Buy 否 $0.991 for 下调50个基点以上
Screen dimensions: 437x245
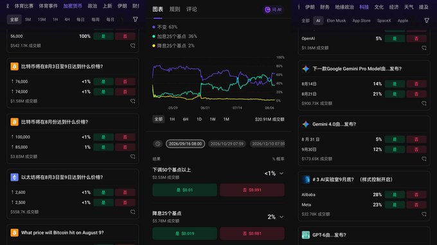pyautogui.click(x=252, y=190)
